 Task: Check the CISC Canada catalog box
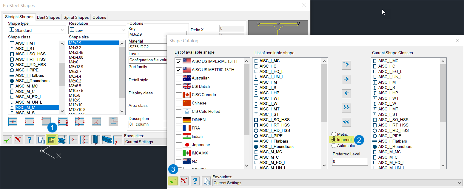point(178,95)
